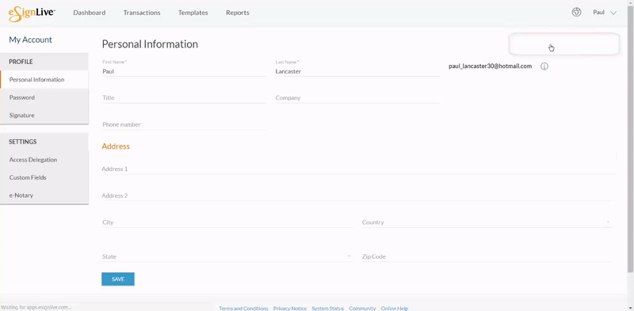
Task: Open the Transactions menu
Action: (x=142, y=13)
